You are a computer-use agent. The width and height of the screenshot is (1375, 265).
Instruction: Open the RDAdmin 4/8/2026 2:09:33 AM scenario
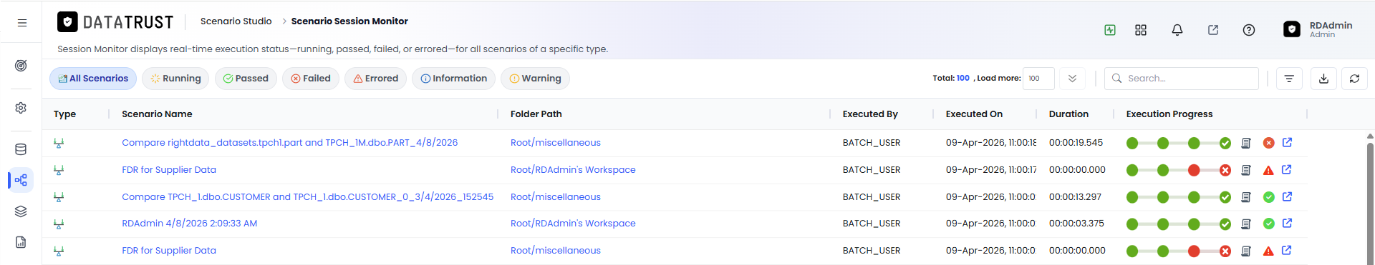pyautogui.click(x=189, y=224)
